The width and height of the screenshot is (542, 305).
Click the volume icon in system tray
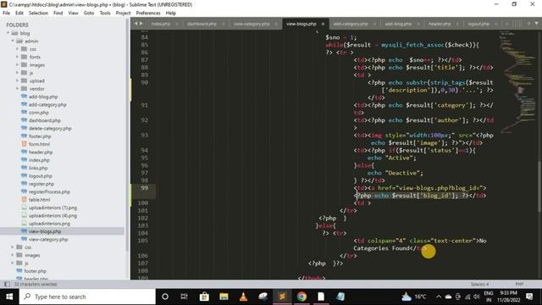[477, 297]
